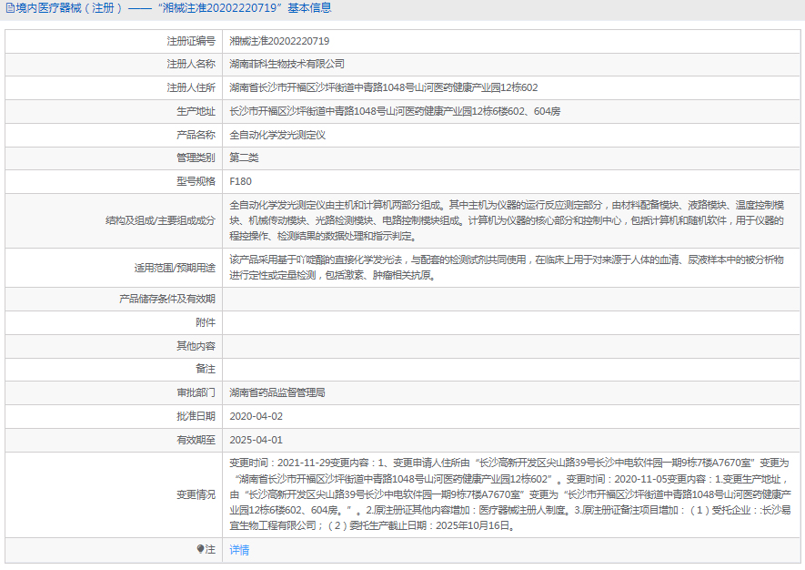This screenshot has width=805, height=570.
Task: Click the 适用范围/预期用途 label
Action: (175, 268)
